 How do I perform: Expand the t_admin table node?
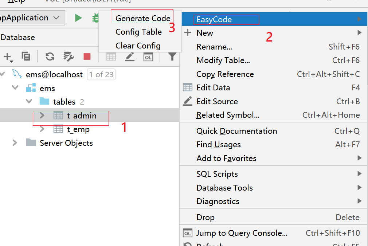(x=42, y=116)
